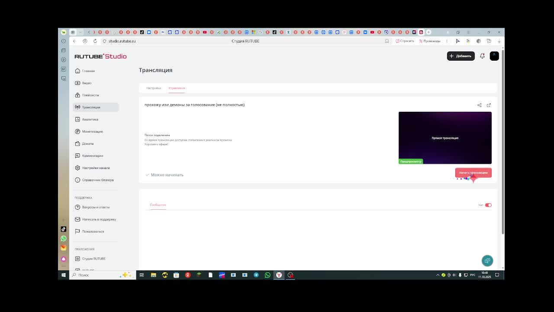Viewport: 554px width, 312px height.
Task: Open Вопросы и ответы support page
Action: pos(92,207)
